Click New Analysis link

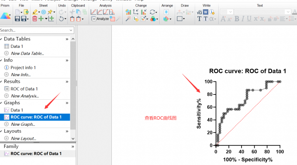25,96
